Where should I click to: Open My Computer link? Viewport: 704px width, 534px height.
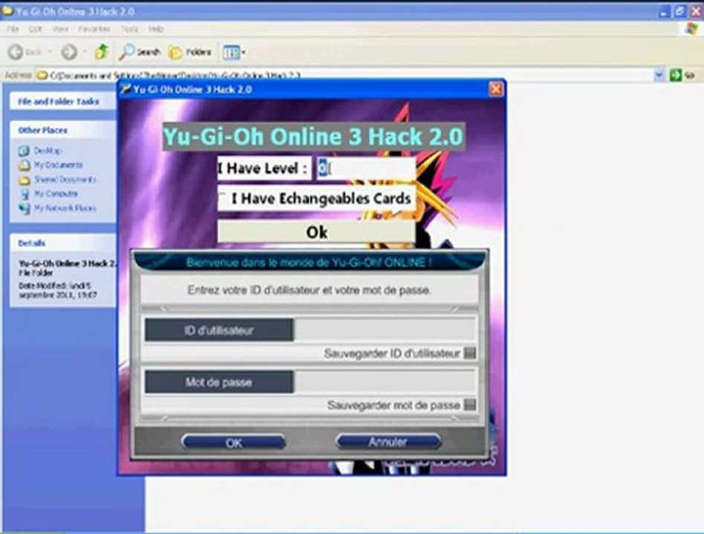point(56,194)
